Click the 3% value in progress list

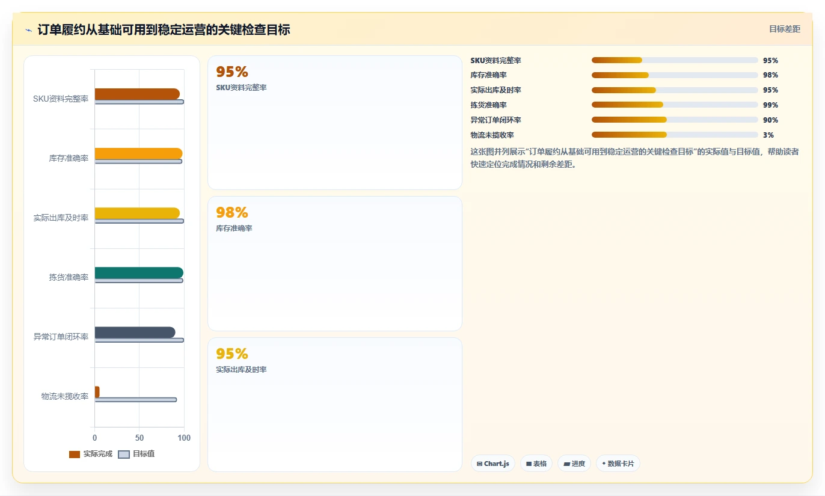pos(768,135)
